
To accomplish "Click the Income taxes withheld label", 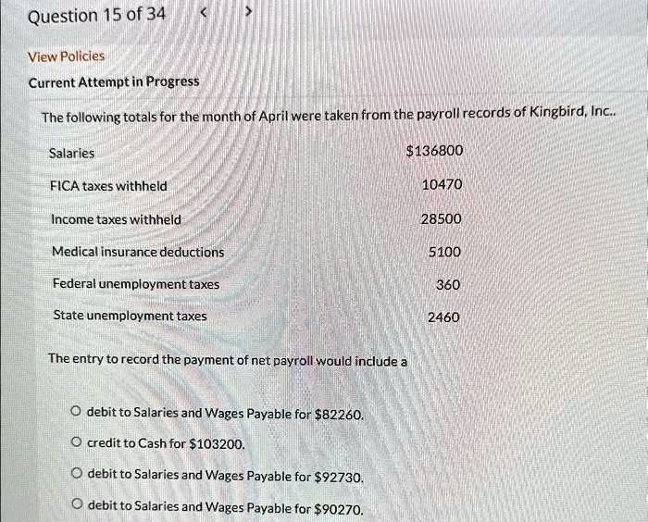I will click(x=116, y=219).
